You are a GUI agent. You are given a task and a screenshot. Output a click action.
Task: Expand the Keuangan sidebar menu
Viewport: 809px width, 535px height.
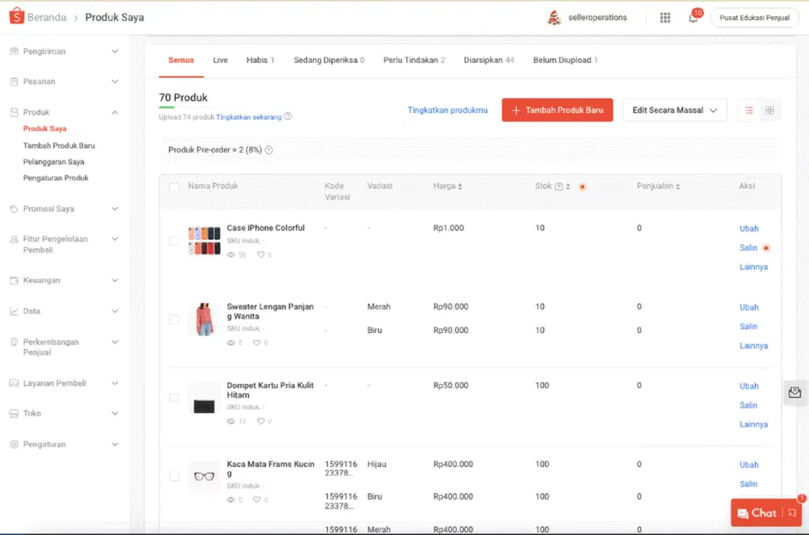click(x=65, y=280)
